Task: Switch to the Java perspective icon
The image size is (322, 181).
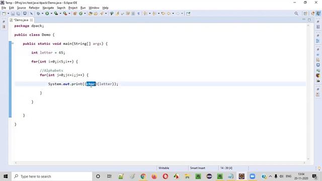Action: coord(318,14)
